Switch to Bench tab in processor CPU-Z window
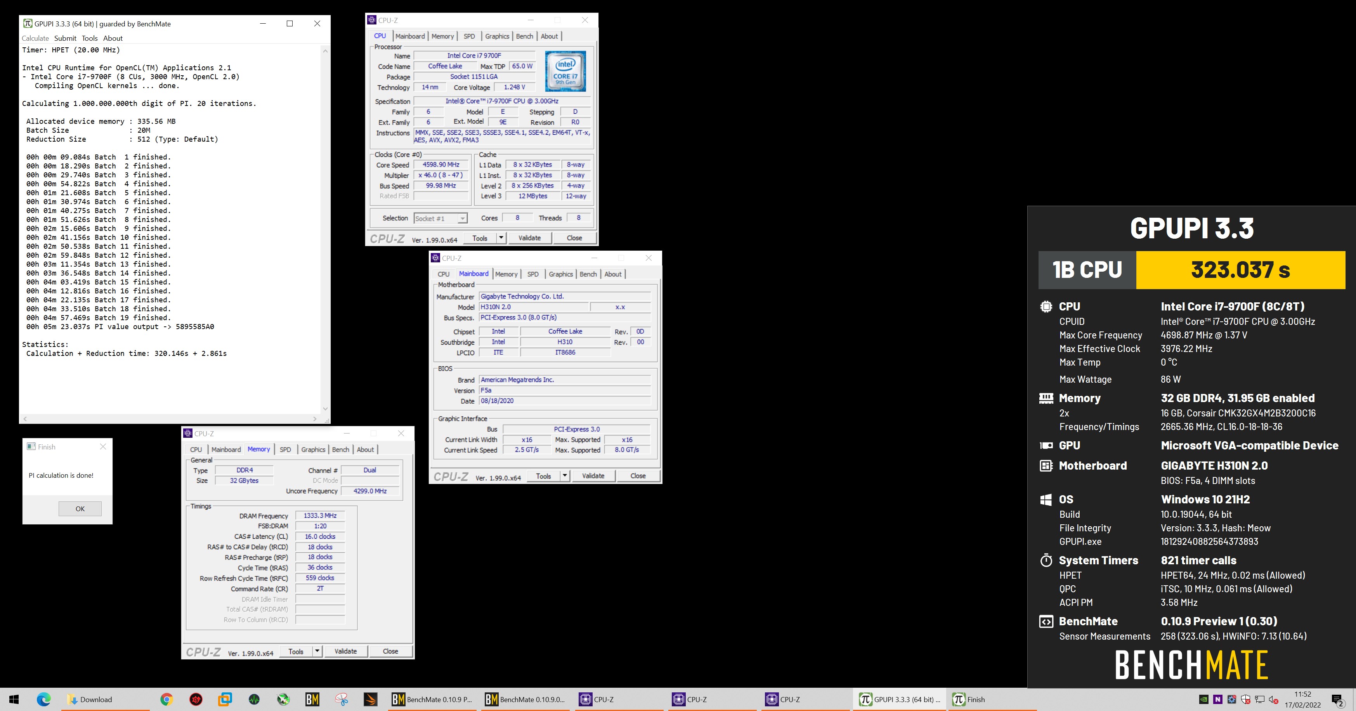The image size is (1356, 711). tap(524, 36)
